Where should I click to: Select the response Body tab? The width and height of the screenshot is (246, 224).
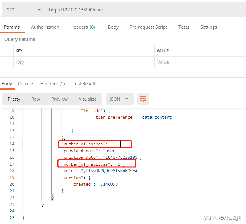click(x=7, y=84)
